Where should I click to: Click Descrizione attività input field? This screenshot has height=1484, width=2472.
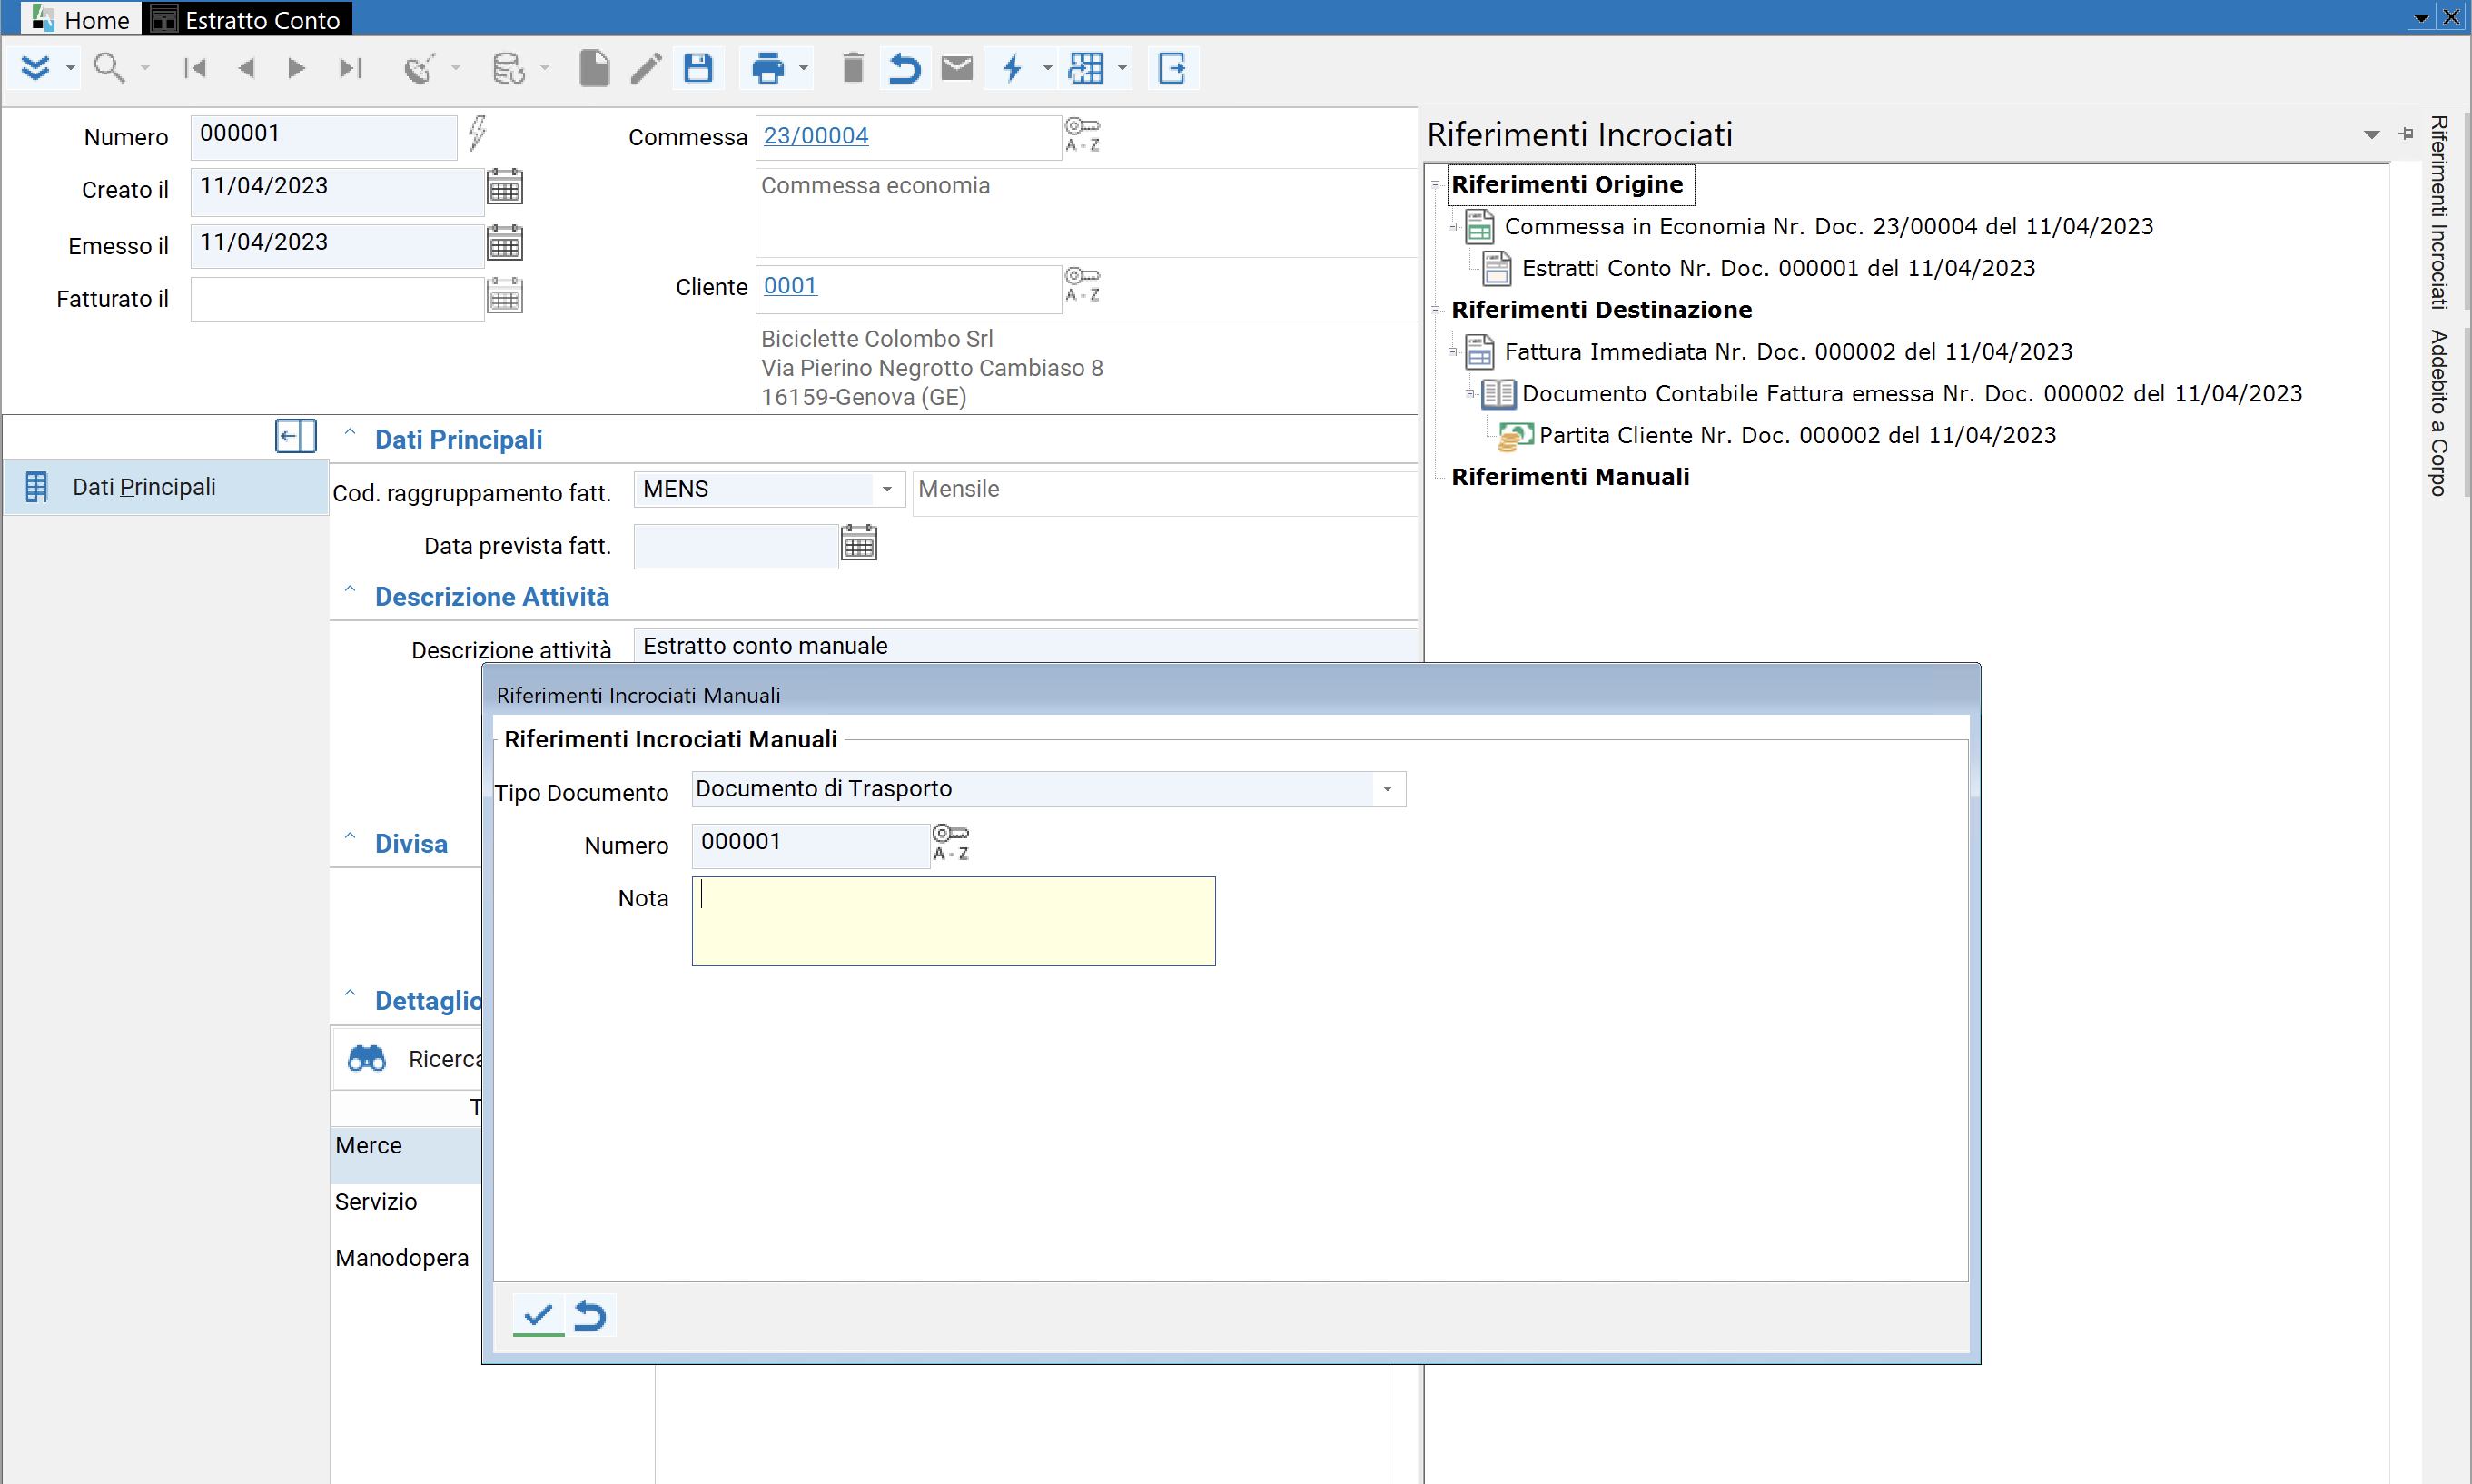click(1025, 646)
